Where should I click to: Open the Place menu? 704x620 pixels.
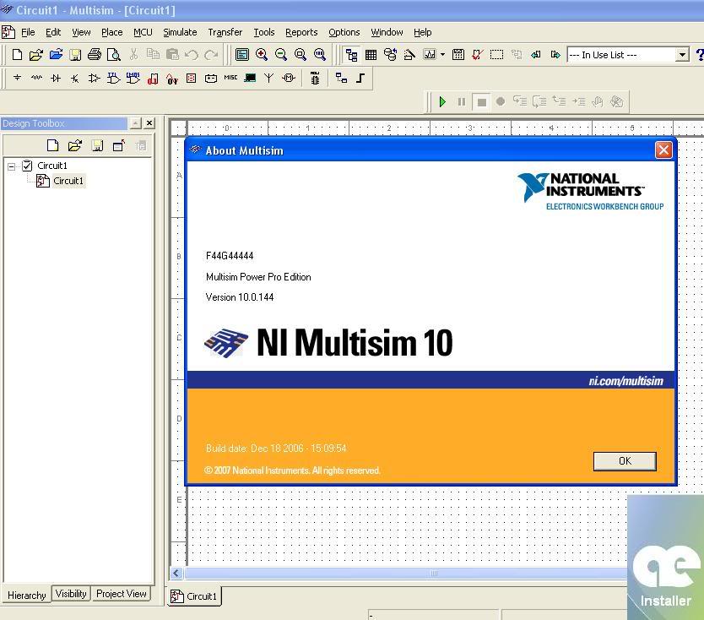[x=111, y=32]
